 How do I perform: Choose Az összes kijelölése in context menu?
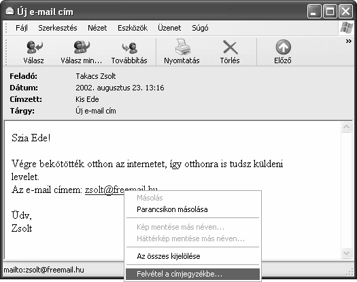pos(192,256)
